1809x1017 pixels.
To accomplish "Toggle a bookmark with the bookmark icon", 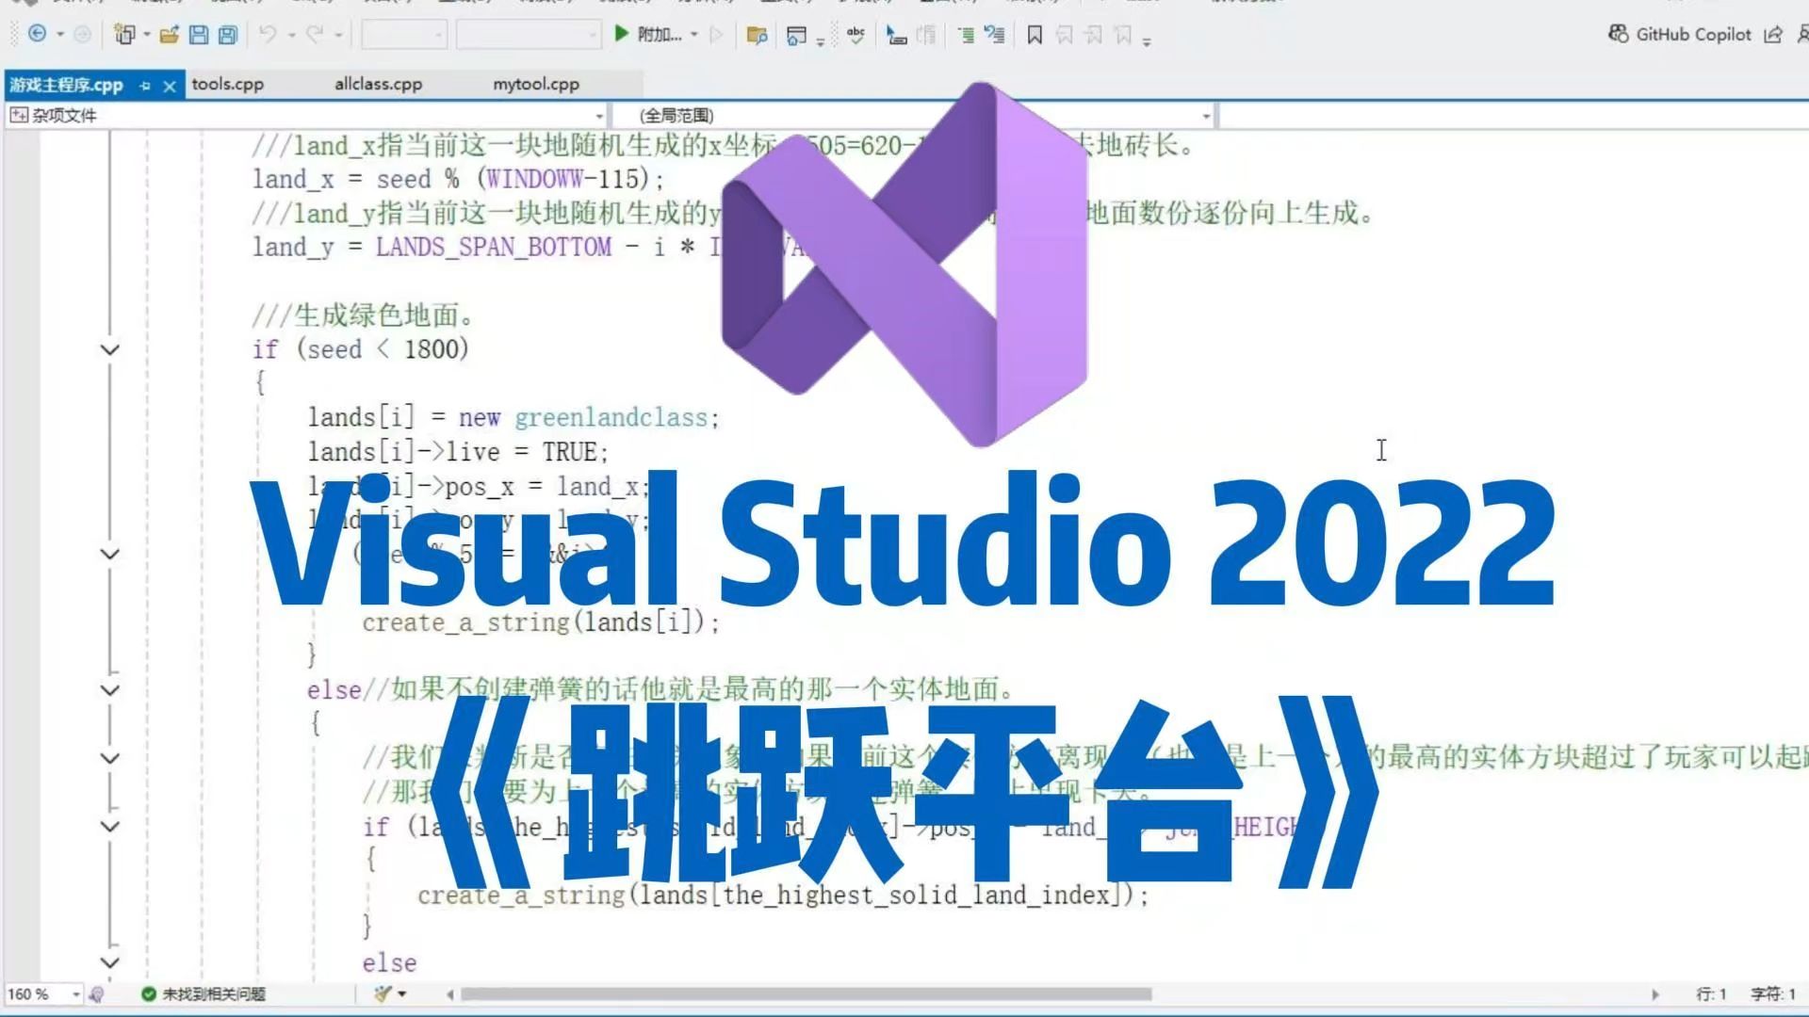I will 1035,35.
